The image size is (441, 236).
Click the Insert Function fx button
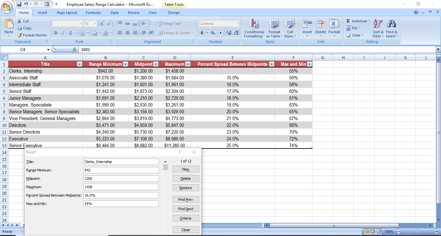point(75,50)
